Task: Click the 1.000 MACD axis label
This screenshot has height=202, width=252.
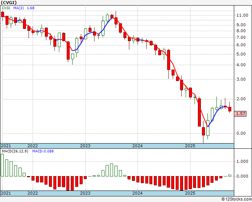Action: point(242,162)
